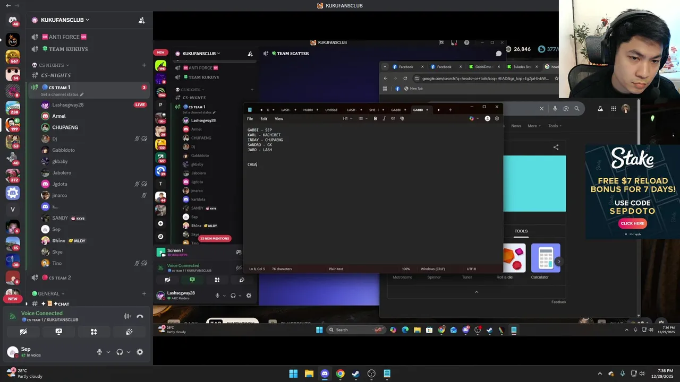Open noise suppression waveform icon

(x=127, y=316)
